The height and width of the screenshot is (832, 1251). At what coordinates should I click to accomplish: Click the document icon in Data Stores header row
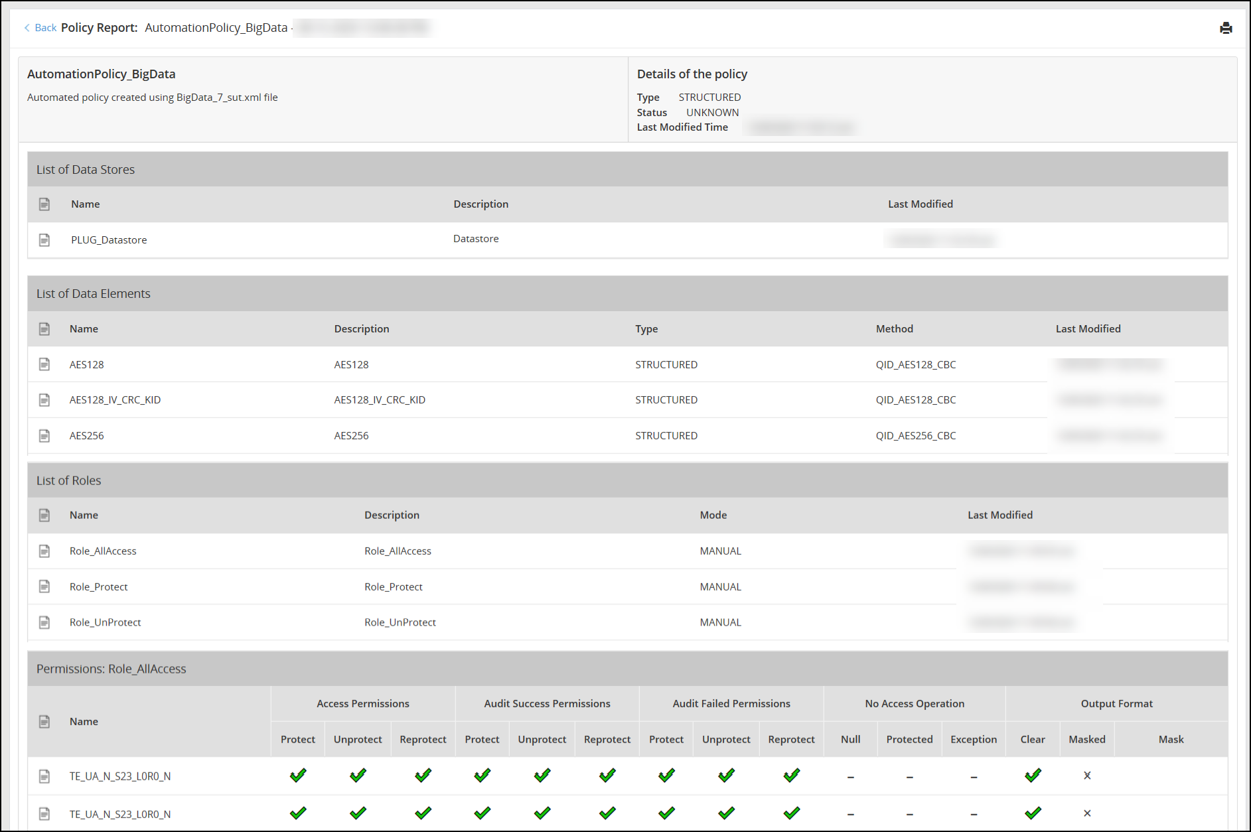pyautogui.click(x=44, y=204)
